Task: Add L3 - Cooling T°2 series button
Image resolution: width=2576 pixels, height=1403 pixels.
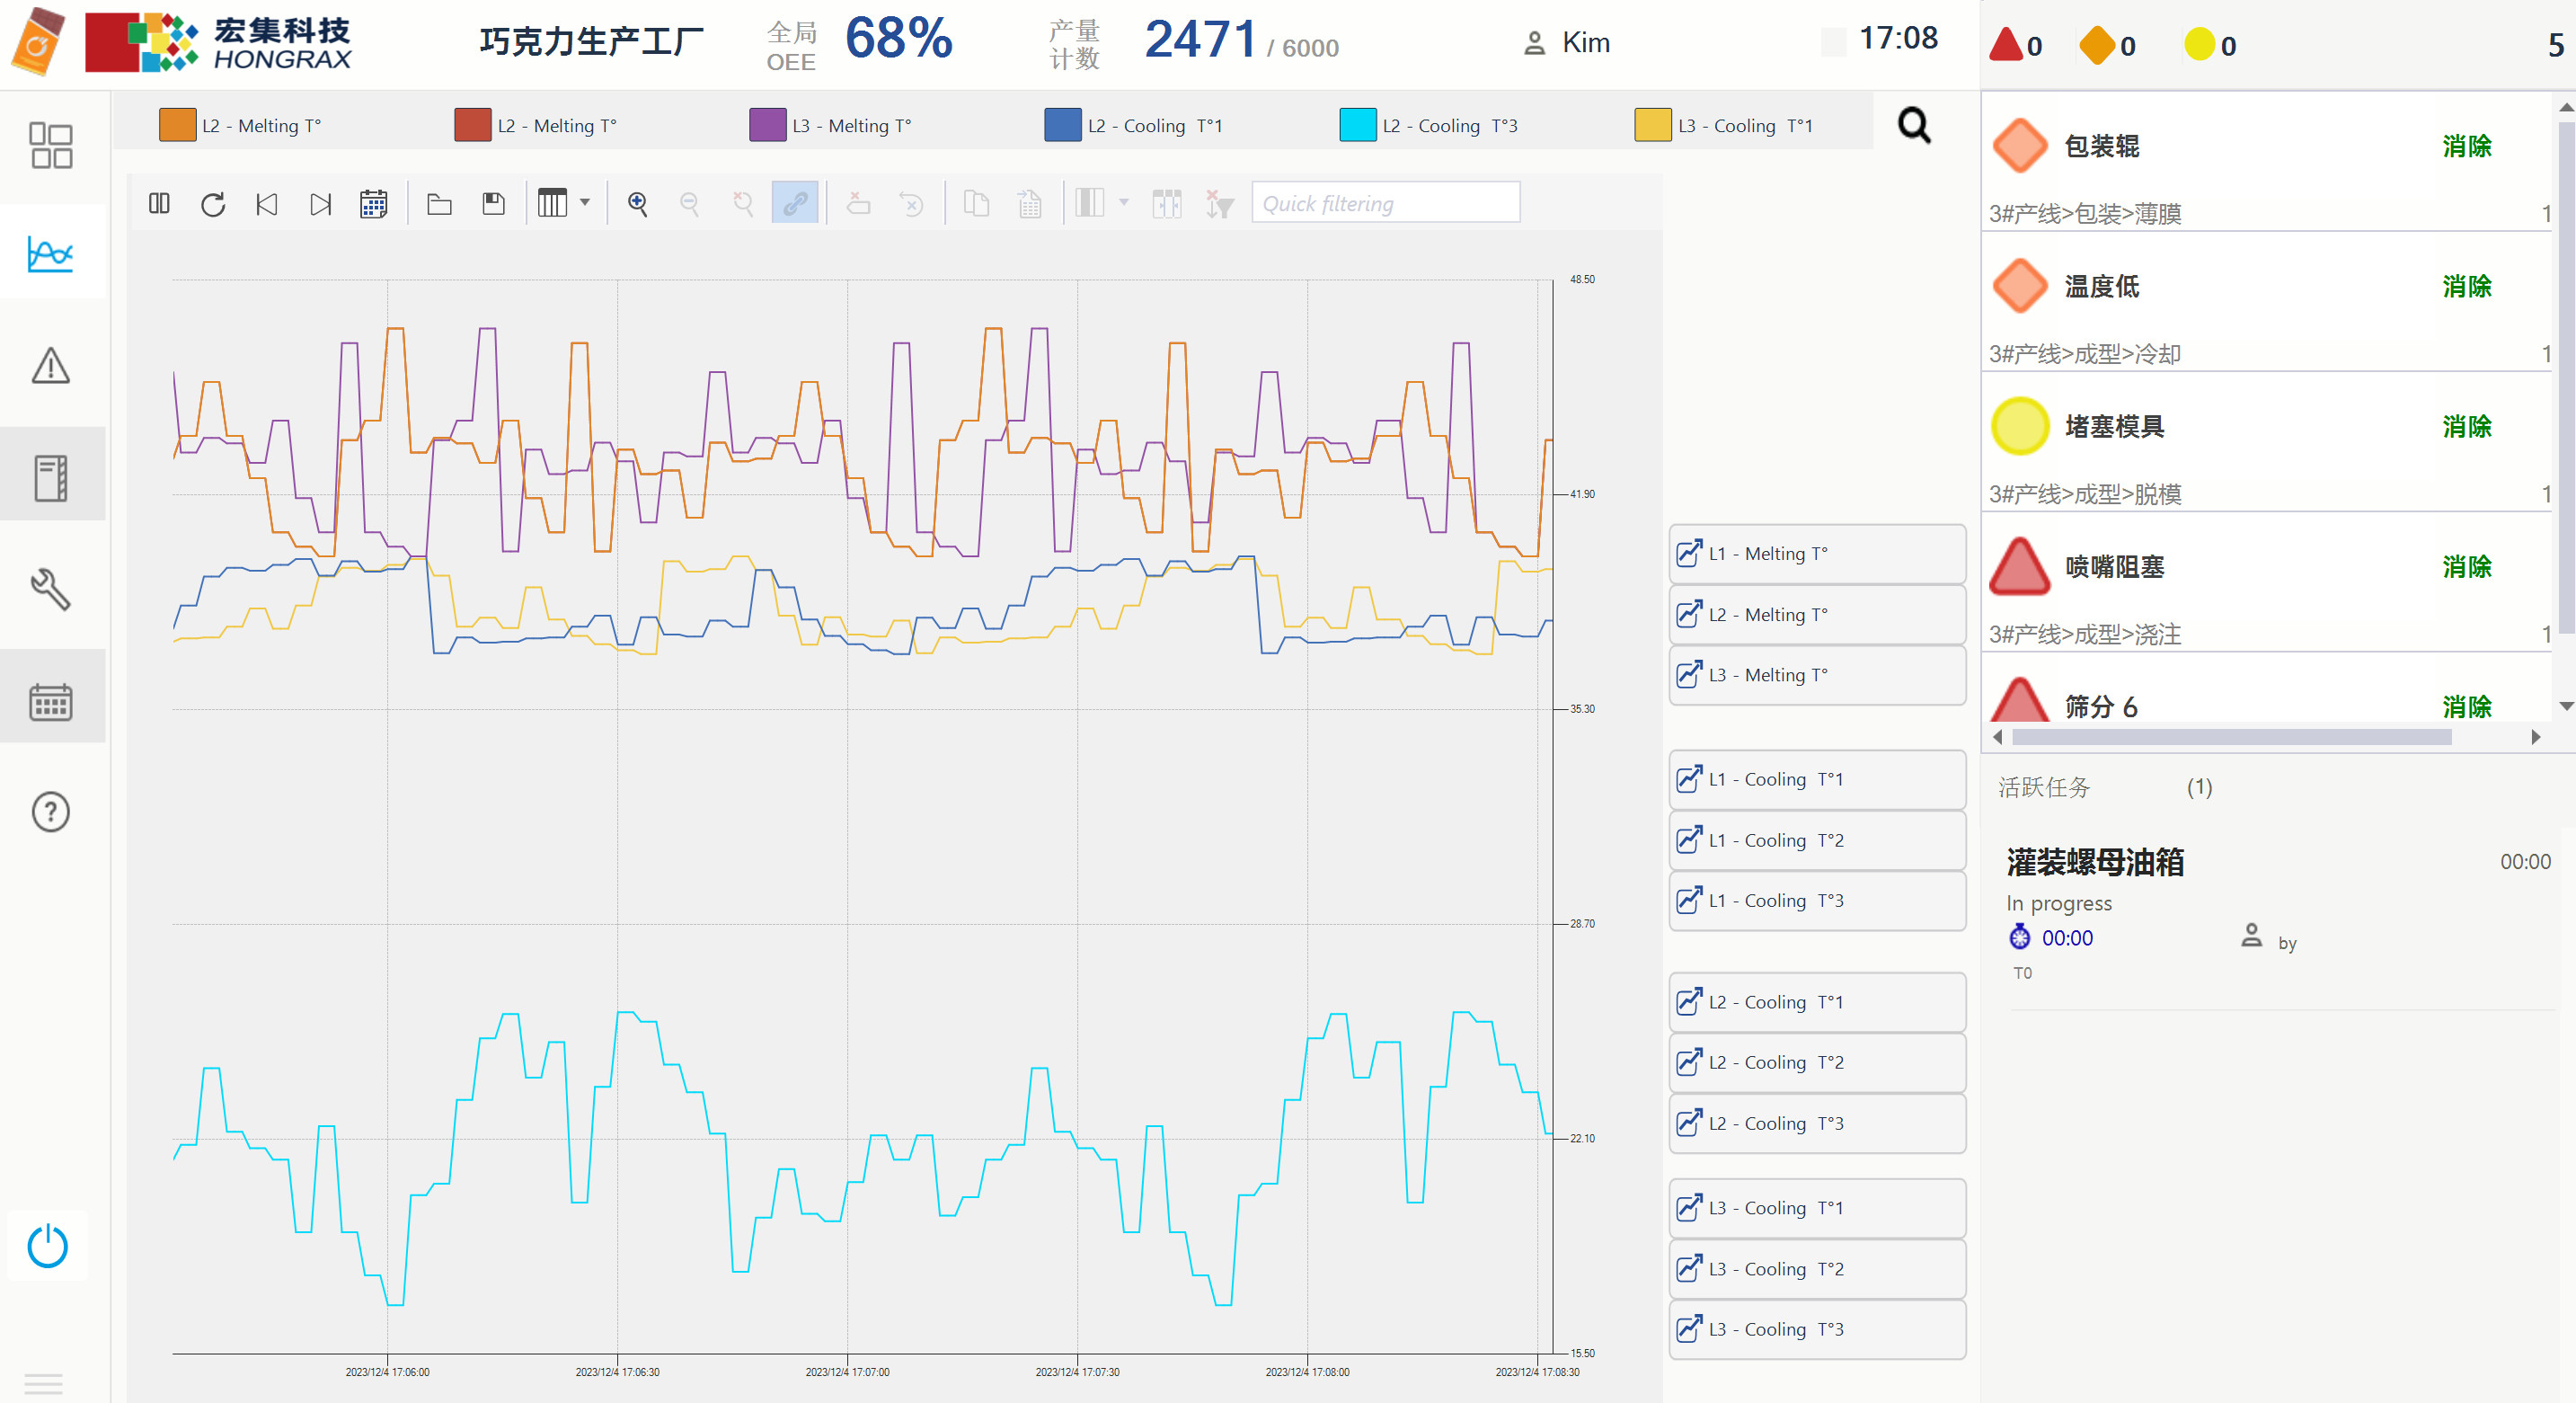Action: coord(1817,1269)
